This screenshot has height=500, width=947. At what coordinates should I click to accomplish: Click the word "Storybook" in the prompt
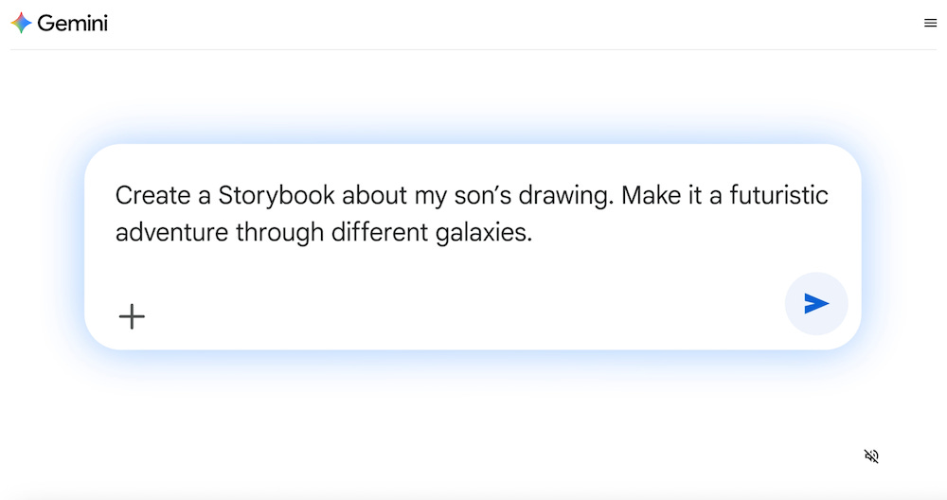pos(277,196)
